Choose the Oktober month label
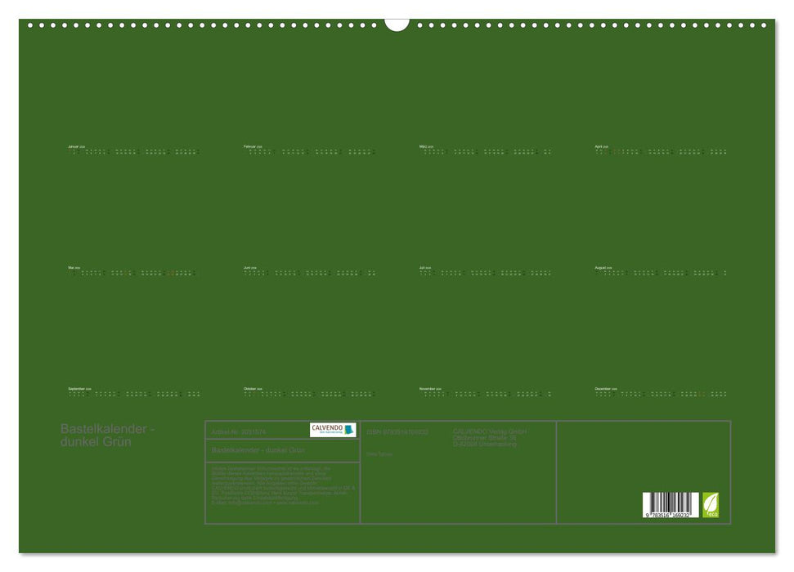 pos(251,388)
